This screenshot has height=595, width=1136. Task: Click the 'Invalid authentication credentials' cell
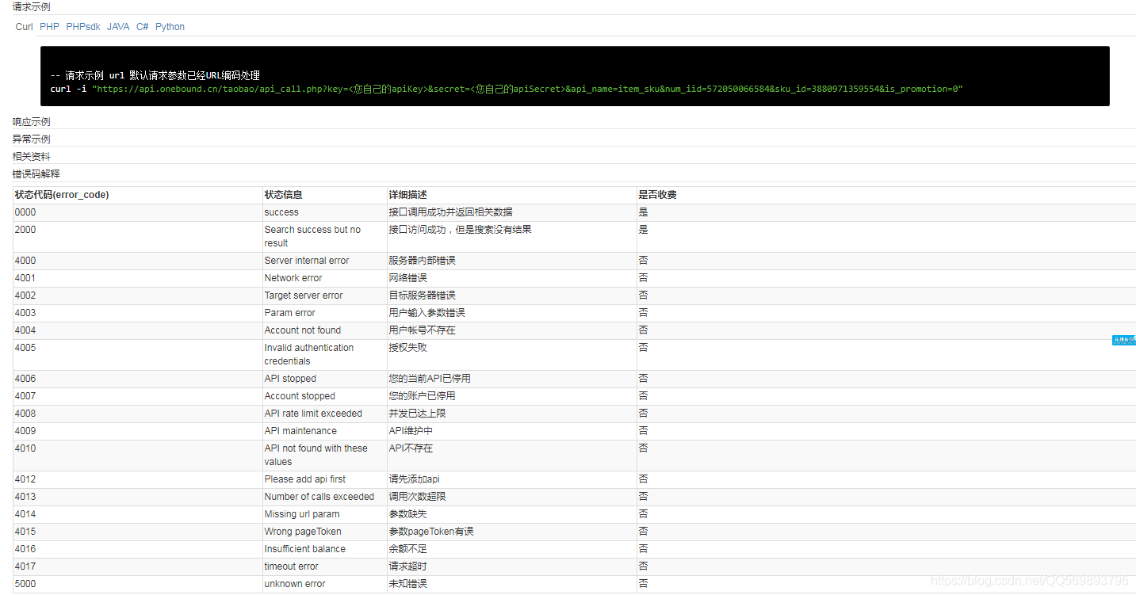point(324,355)
